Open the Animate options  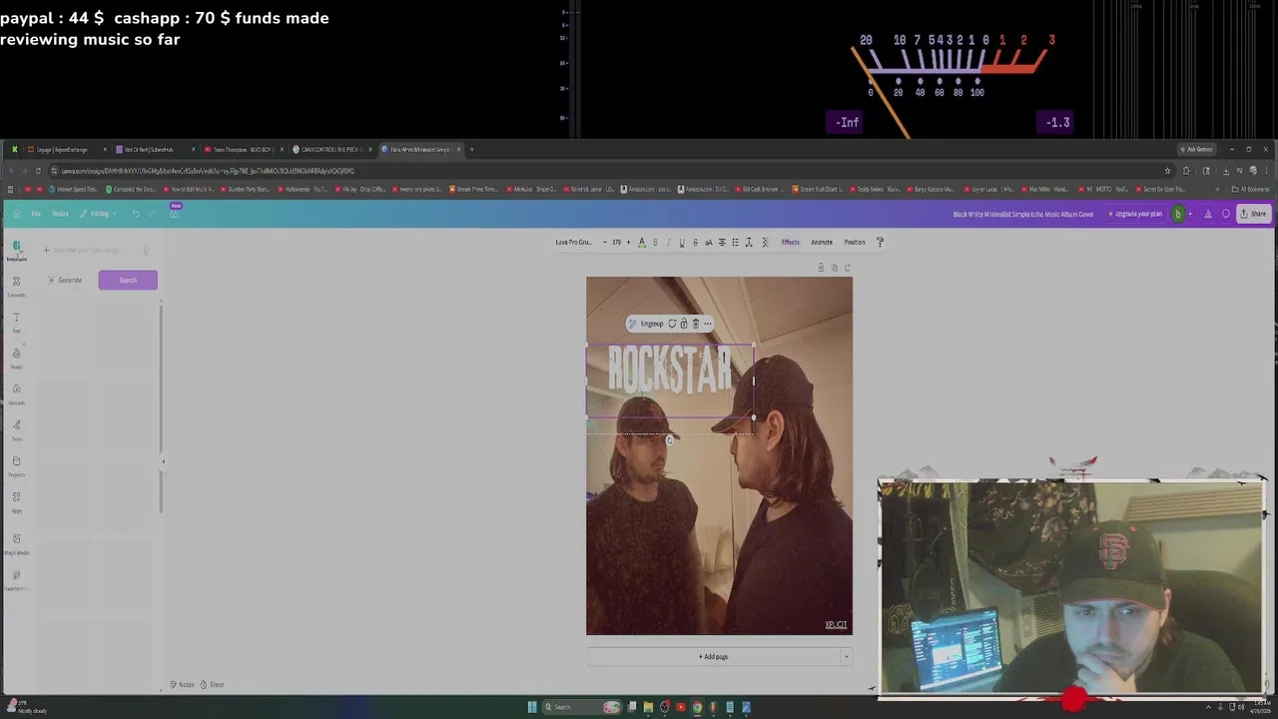[x=822, y=242]
